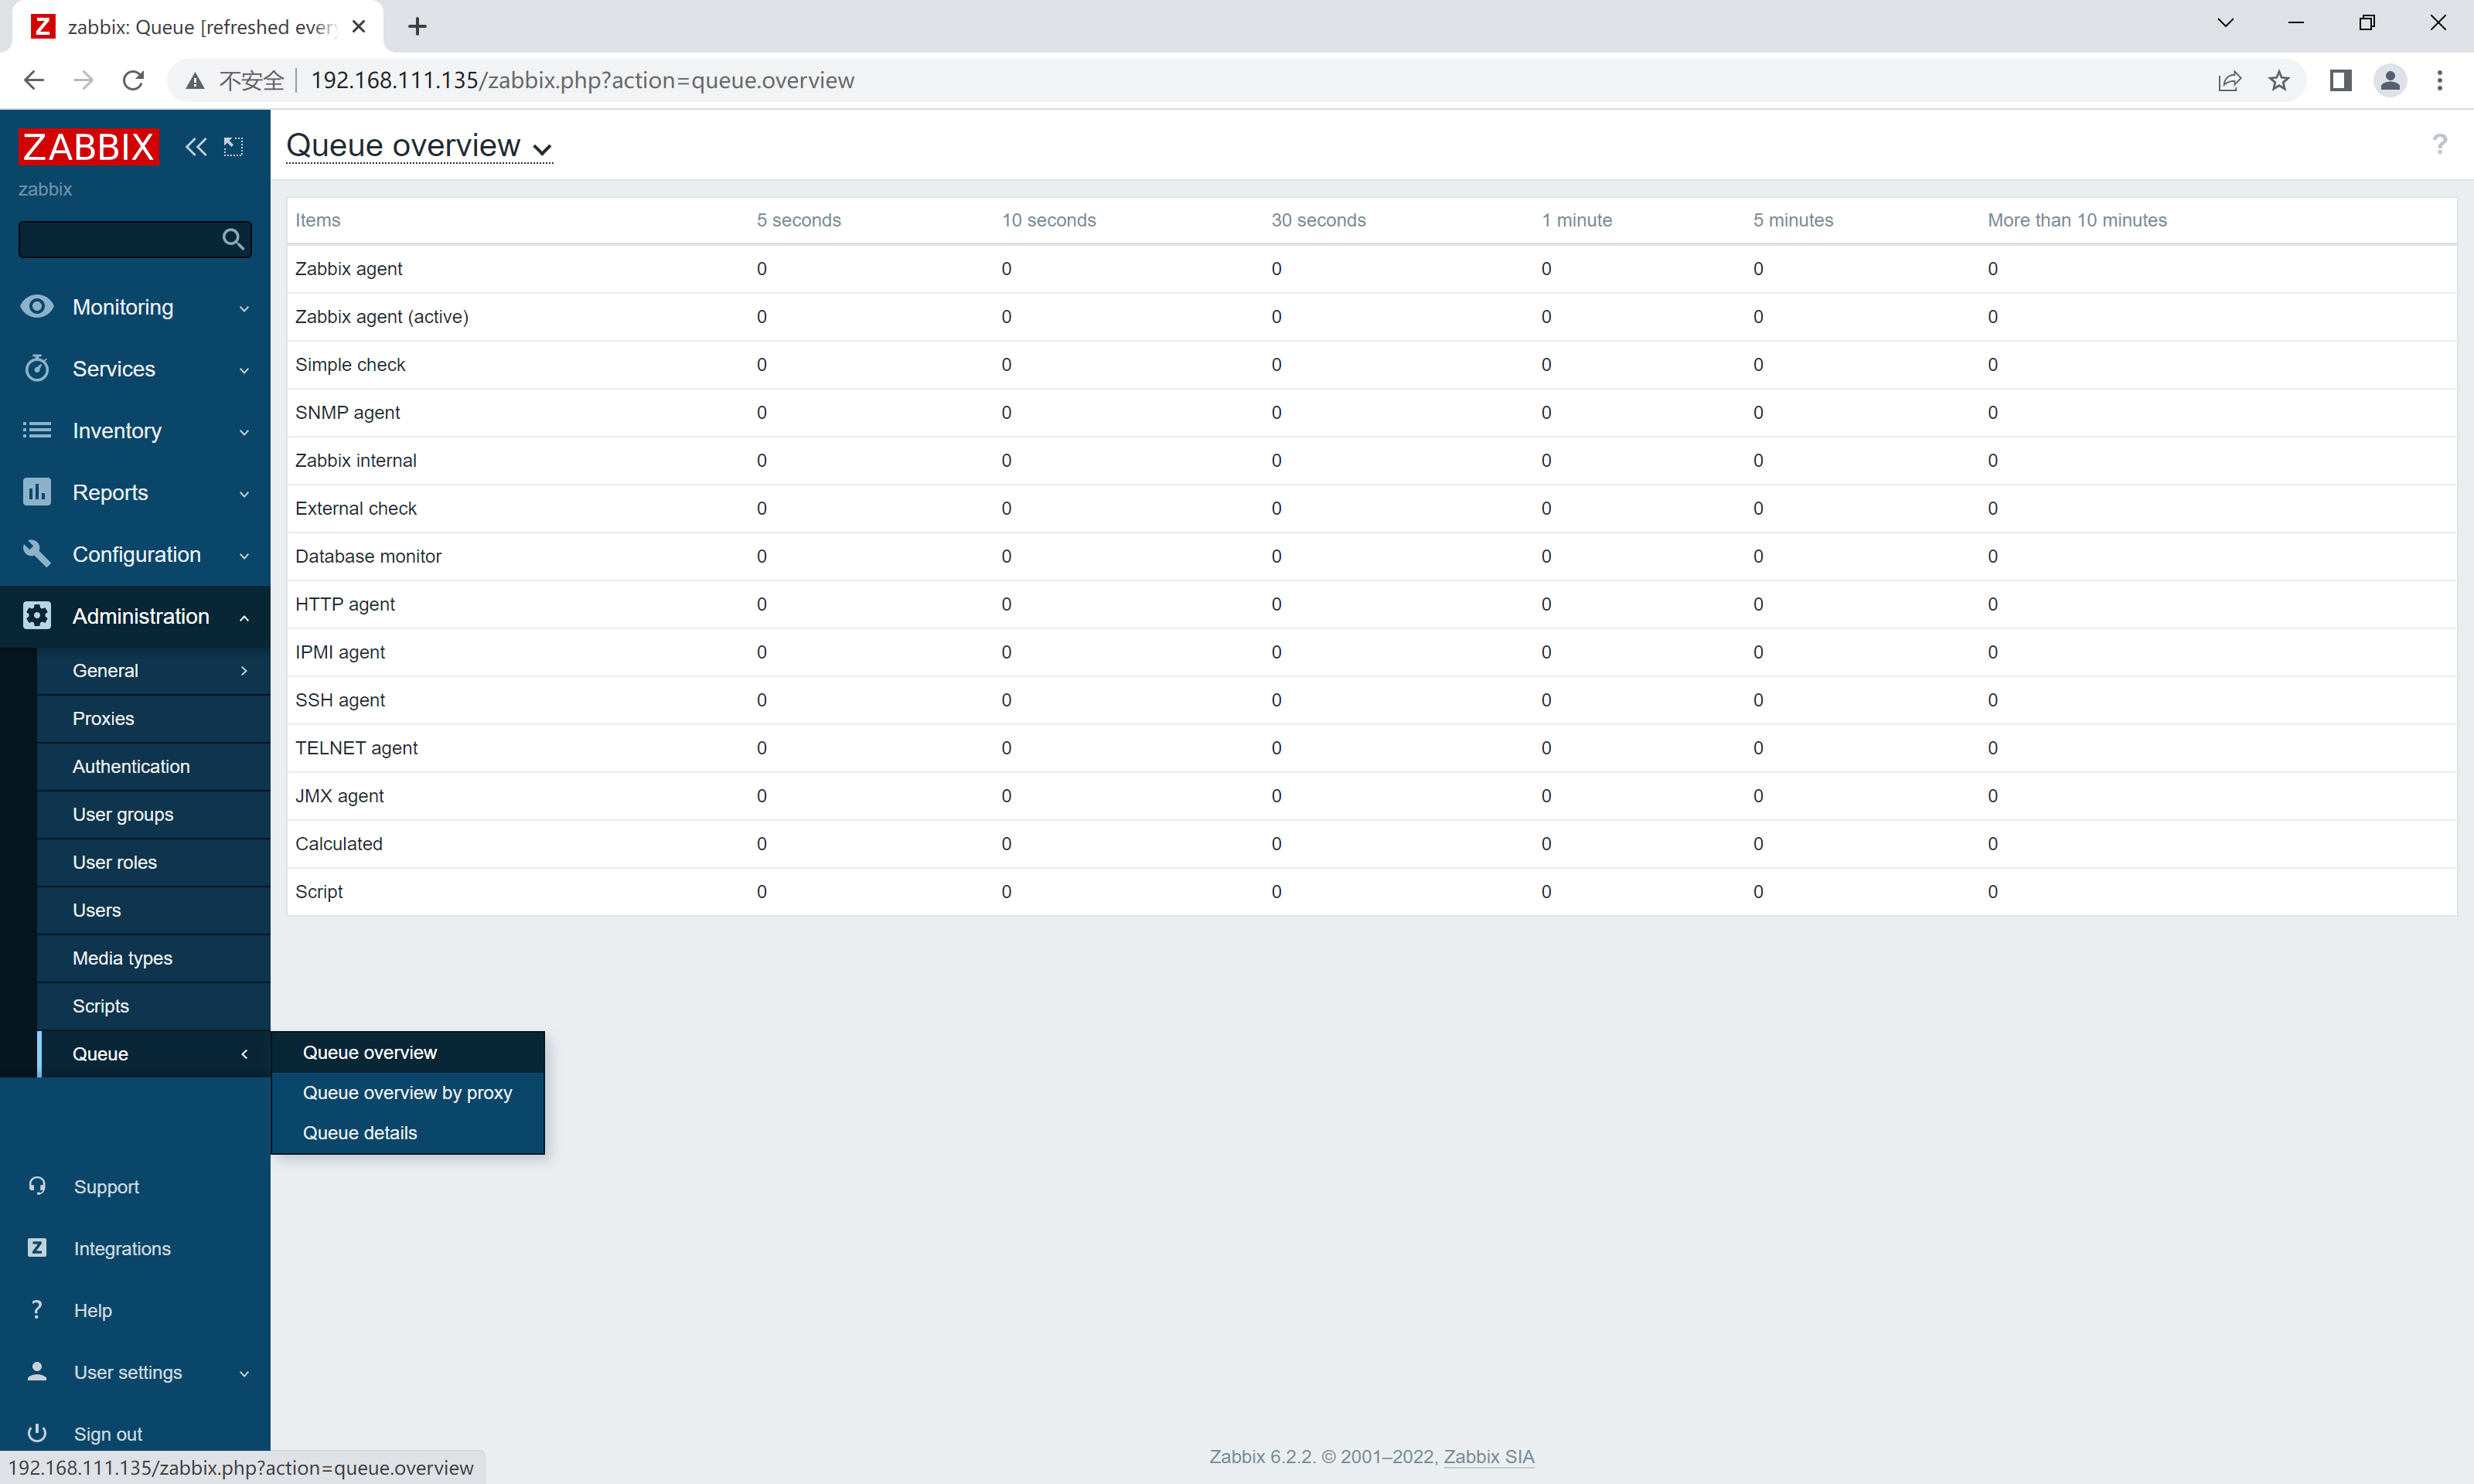This screenshot has width=2474, height=1484.
Task: Hide the sidebar using the square-arrow icon
Action: [x=233, y=147]
